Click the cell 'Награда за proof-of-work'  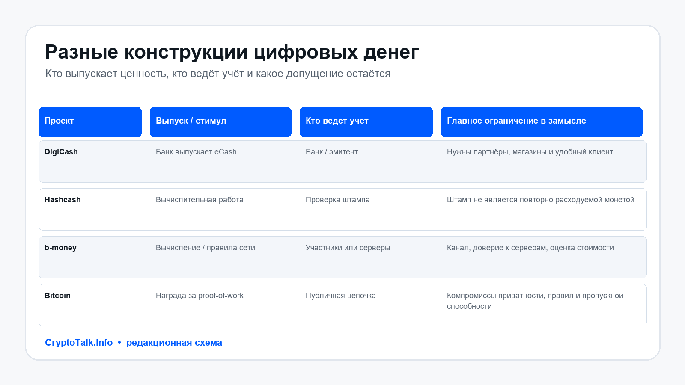[200, 296]
